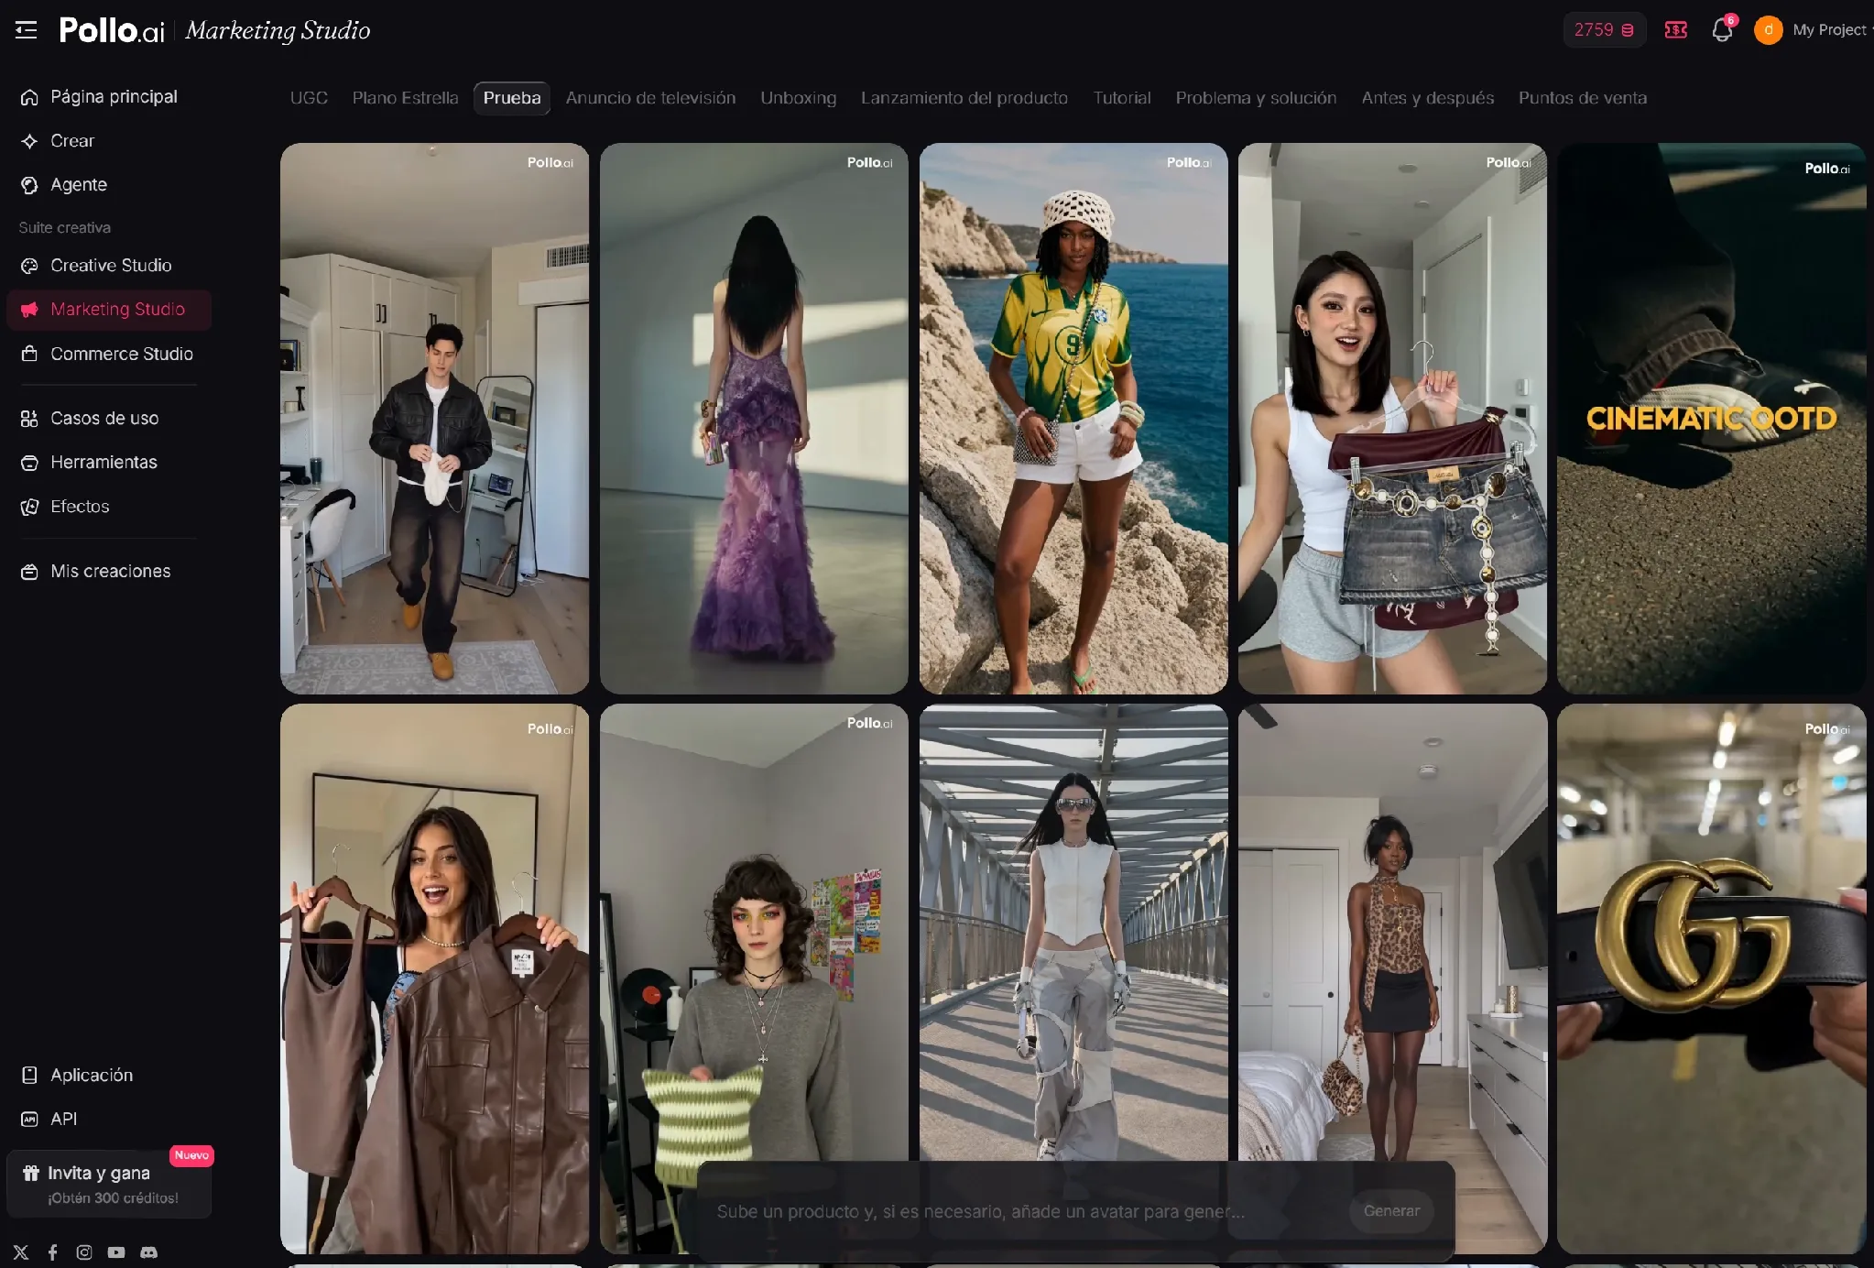Click the orange user avatar
The width and height of the screenshot is (1874, 1268).
point(1768,30)
